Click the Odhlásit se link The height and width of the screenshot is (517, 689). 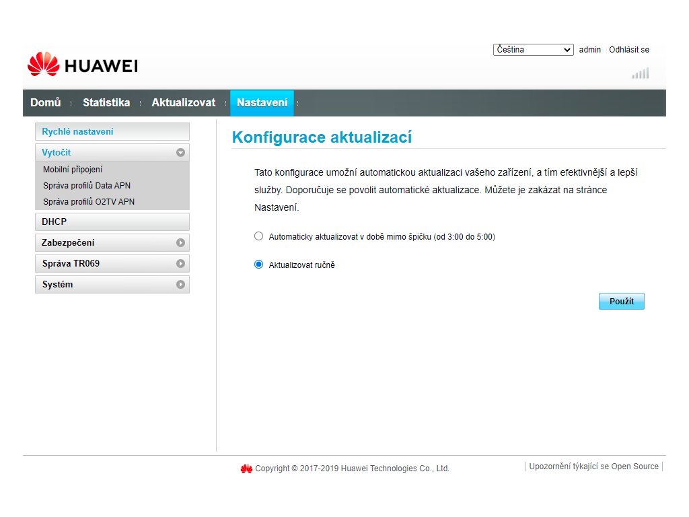pyautogui.click(x=628, y=50)
